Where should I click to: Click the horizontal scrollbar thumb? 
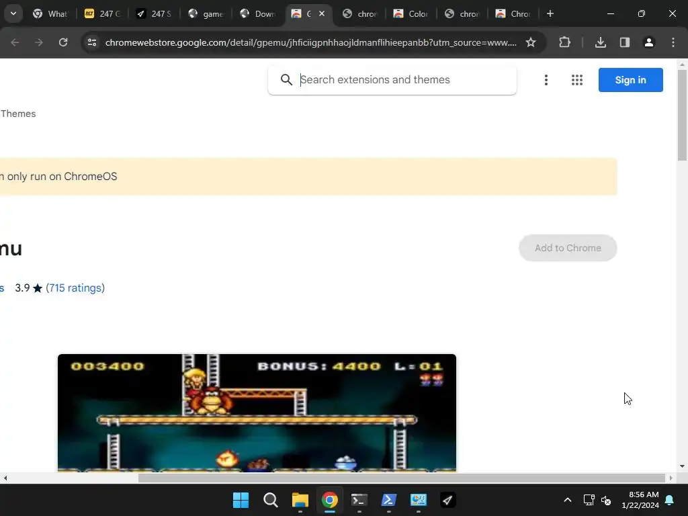(402, 478)
